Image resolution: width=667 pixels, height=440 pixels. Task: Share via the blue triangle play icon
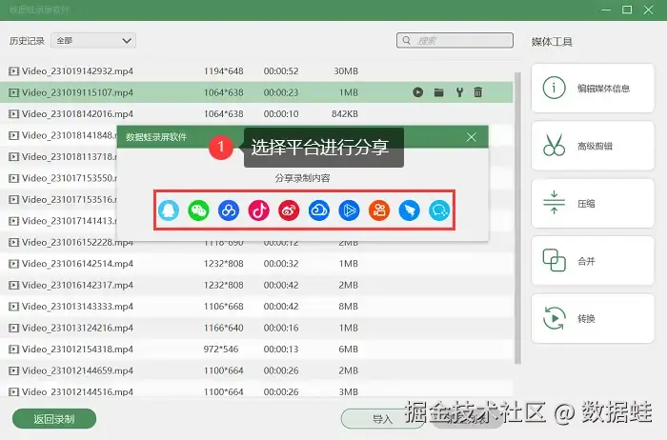tap(350, 210)
